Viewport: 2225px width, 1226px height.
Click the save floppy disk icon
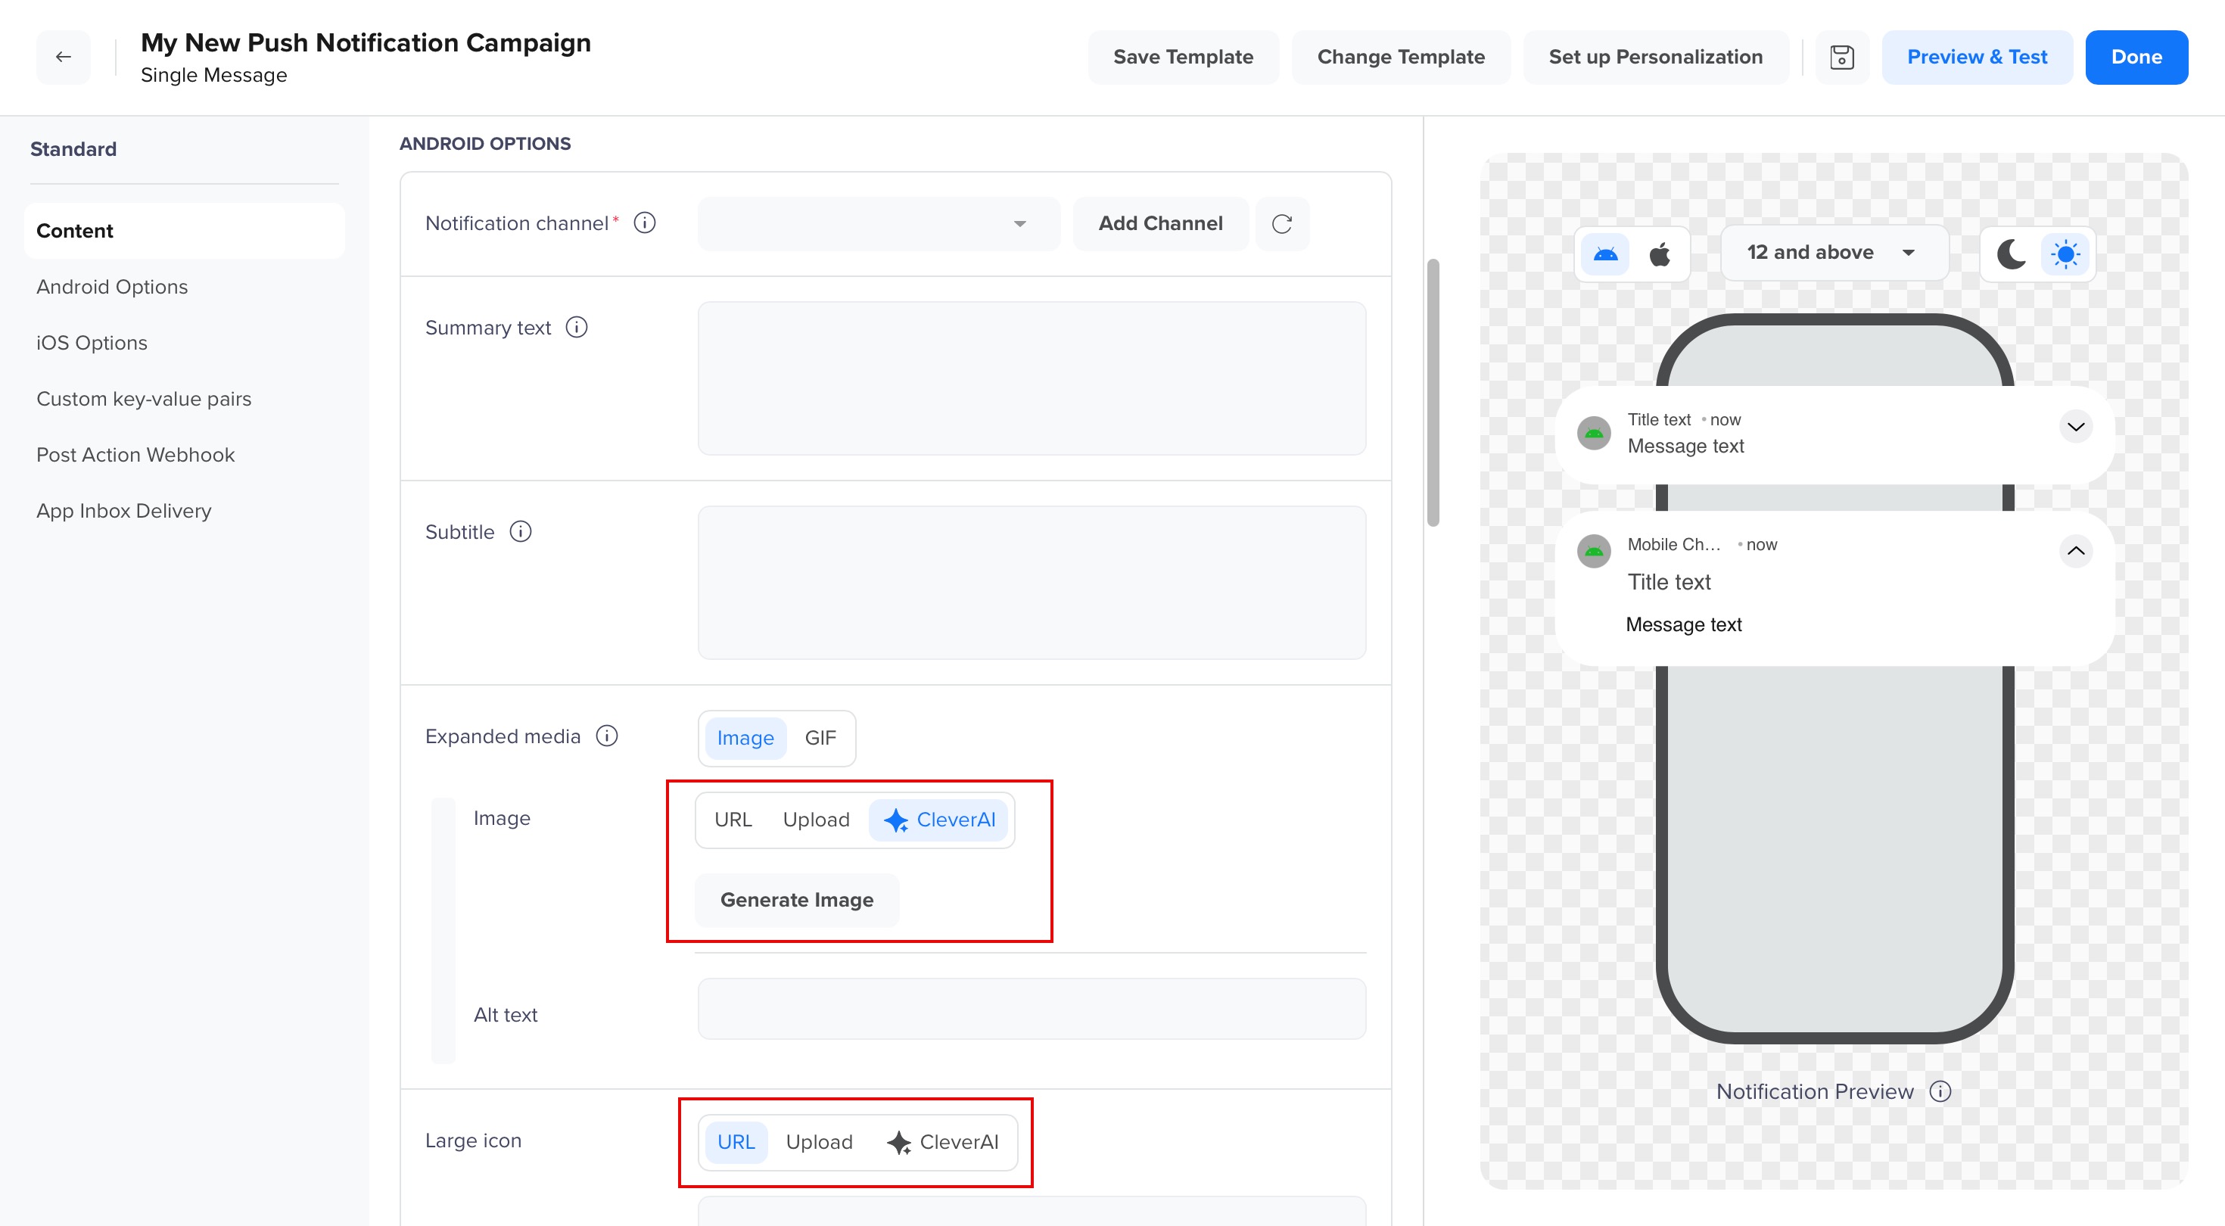click(1841, 57)
